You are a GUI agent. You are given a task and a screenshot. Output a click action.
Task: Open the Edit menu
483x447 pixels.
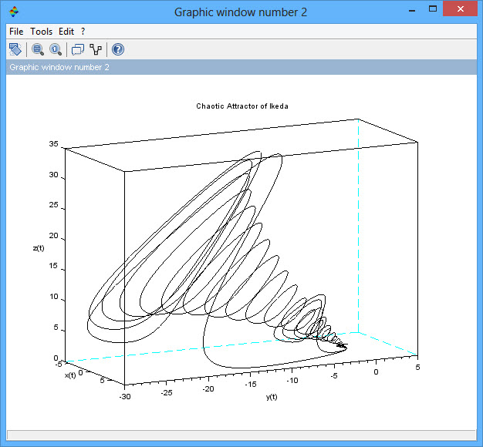66,32
